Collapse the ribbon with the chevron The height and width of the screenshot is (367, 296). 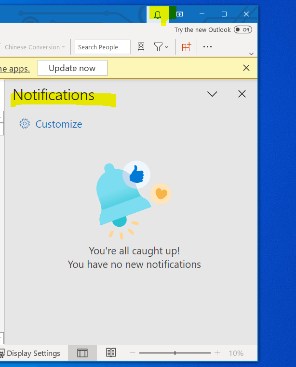tap(251, 54)
